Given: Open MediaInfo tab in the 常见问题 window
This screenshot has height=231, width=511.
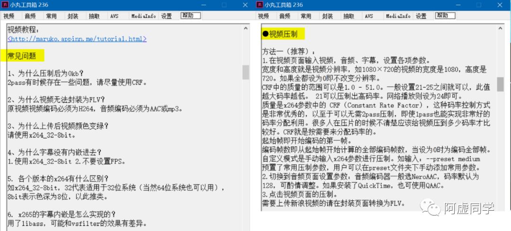Looking at the screenshot, I should click(x=144, y=16).
